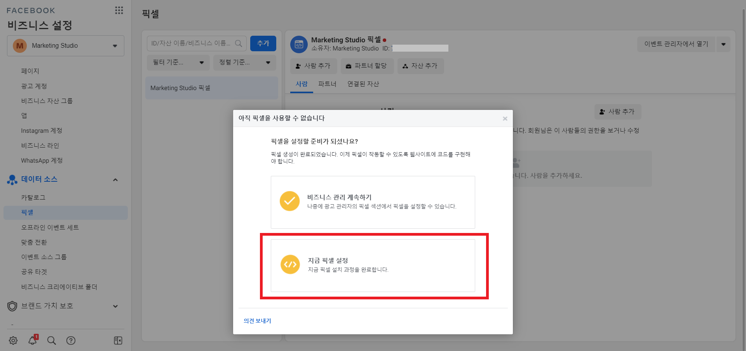This screenshot has height=351, width=746.
Task: Click the 의견 보내기 link
Action: pos(257,321)
